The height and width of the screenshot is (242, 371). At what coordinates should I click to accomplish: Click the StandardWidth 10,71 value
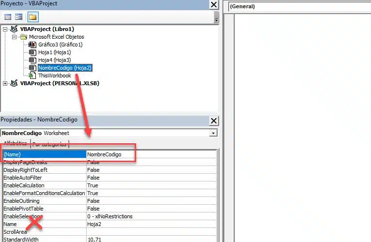152,239
